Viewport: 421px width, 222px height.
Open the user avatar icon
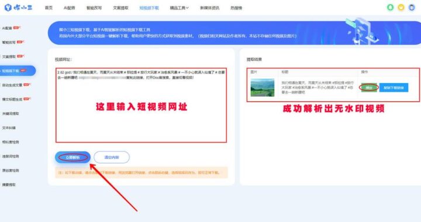tap(412, 8)
